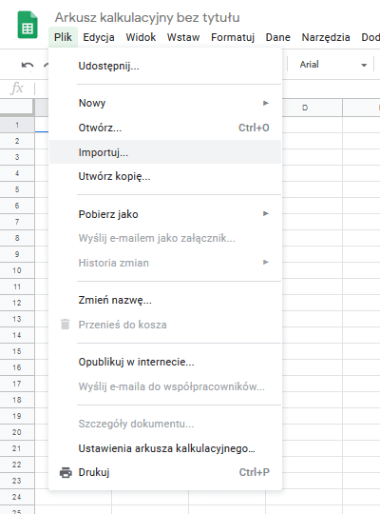Open the Wstaw menu
The height and width of the screenshot is (514, 380).
183,37
